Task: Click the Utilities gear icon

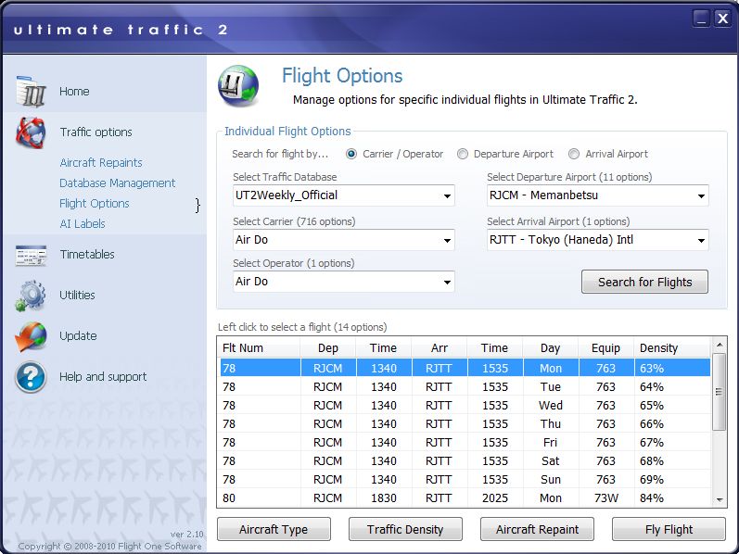Action: coord(31,296)
